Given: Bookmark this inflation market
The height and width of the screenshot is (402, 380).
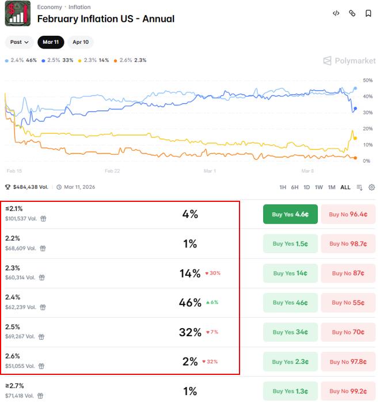Looking at the screenshot, I should (368, 13).
